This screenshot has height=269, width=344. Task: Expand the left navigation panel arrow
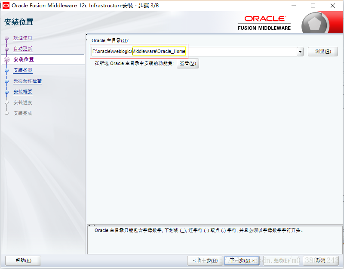pyautogui.click(x=86, y=40)
